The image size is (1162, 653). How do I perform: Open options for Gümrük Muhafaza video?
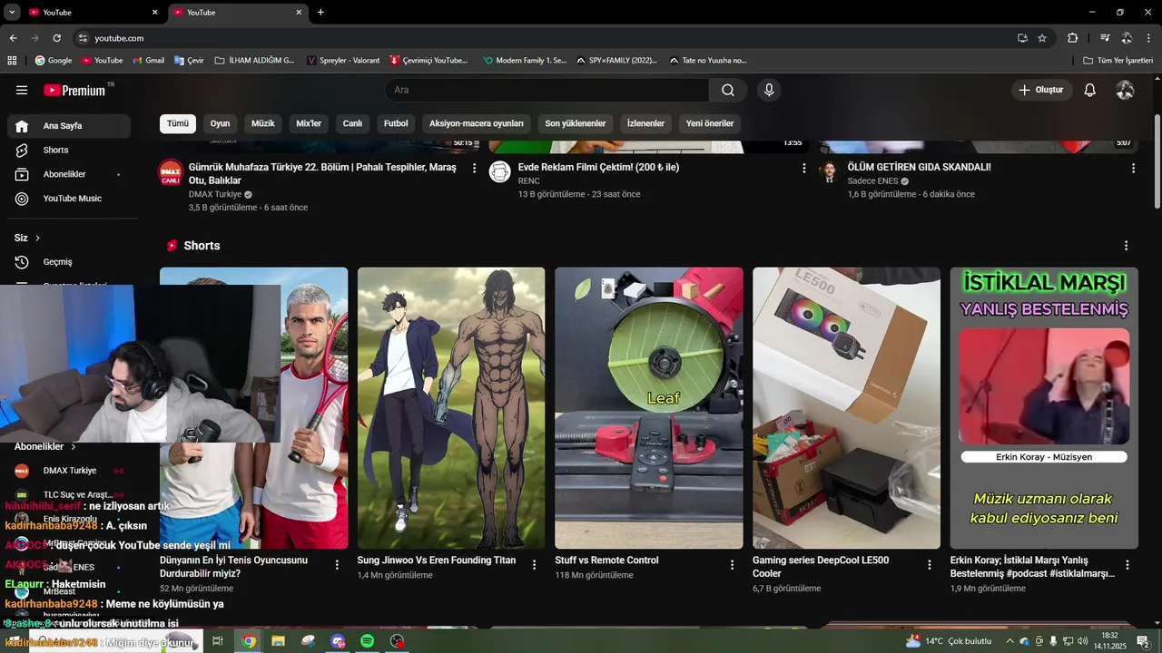(475, 168)
